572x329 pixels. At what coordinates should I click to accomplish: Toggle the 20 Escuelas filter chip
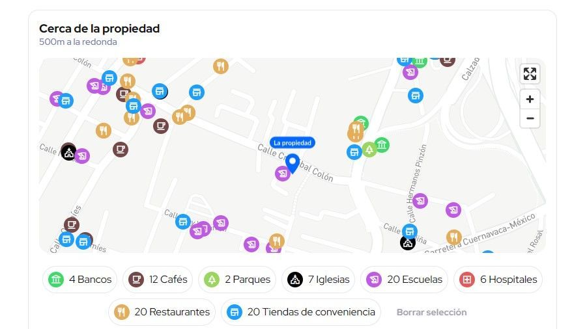coord(404,280)
